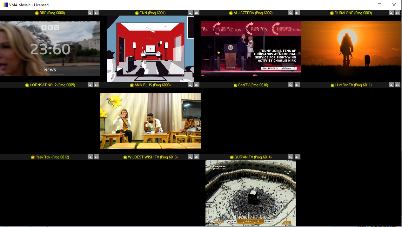This screenshot has width=402, height=227.
Task: Select the BBC (Prog 6000) title label
Action: pos(52,13)
